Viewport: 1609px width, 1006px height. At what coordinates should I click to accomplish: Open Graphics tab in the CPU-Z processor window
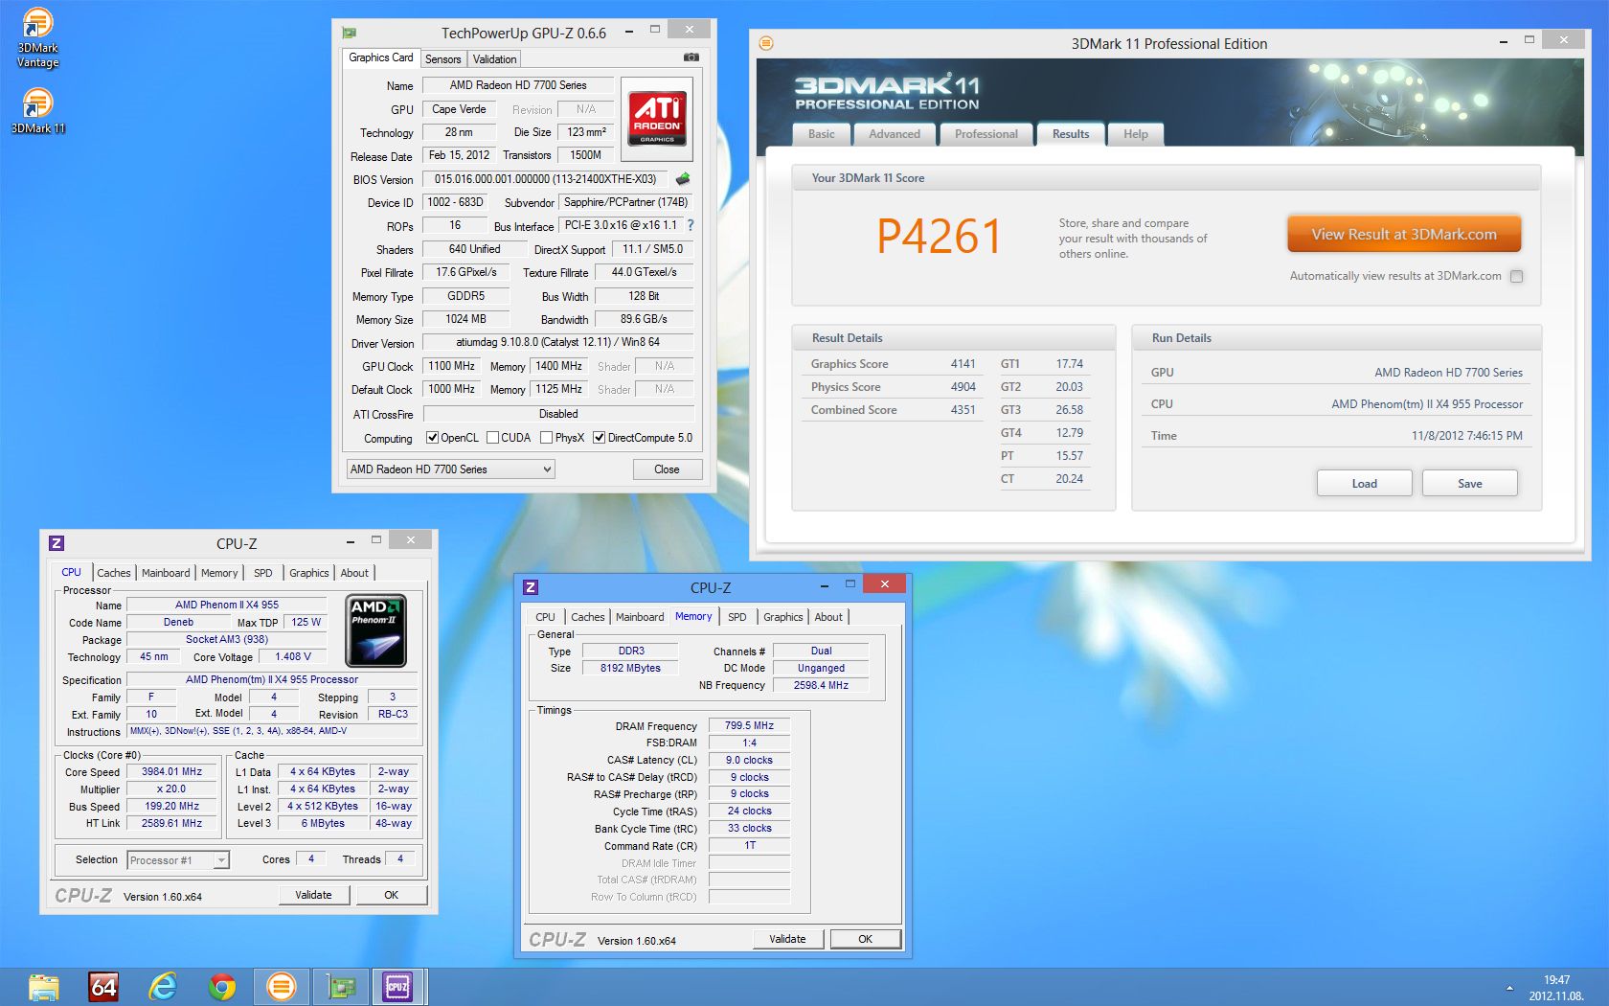click(x=309, y=573)
